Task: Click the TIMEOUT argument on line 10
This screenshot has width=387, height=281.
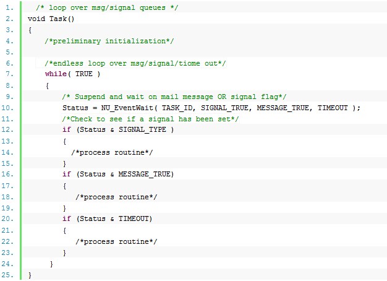Action: click(x=332, y=108)
